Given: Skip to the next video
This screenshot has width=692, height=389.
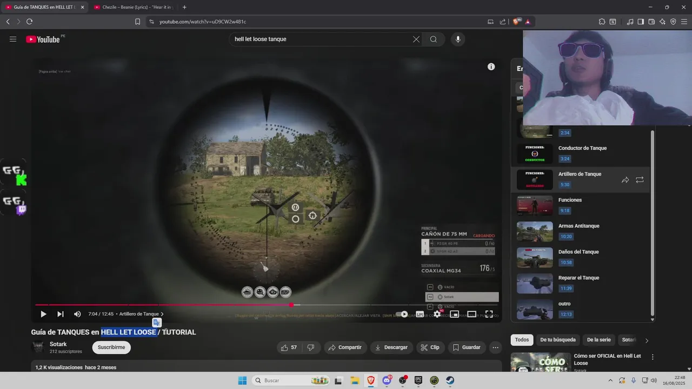Looking at the screenshot, I should pos(61,314).
